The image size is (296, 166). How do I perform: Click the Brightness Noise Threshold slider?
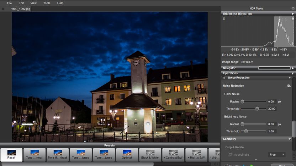click(x=253, y=131)
